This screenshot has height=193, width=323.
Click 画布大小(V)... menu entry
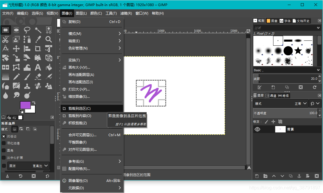(92, 67)
